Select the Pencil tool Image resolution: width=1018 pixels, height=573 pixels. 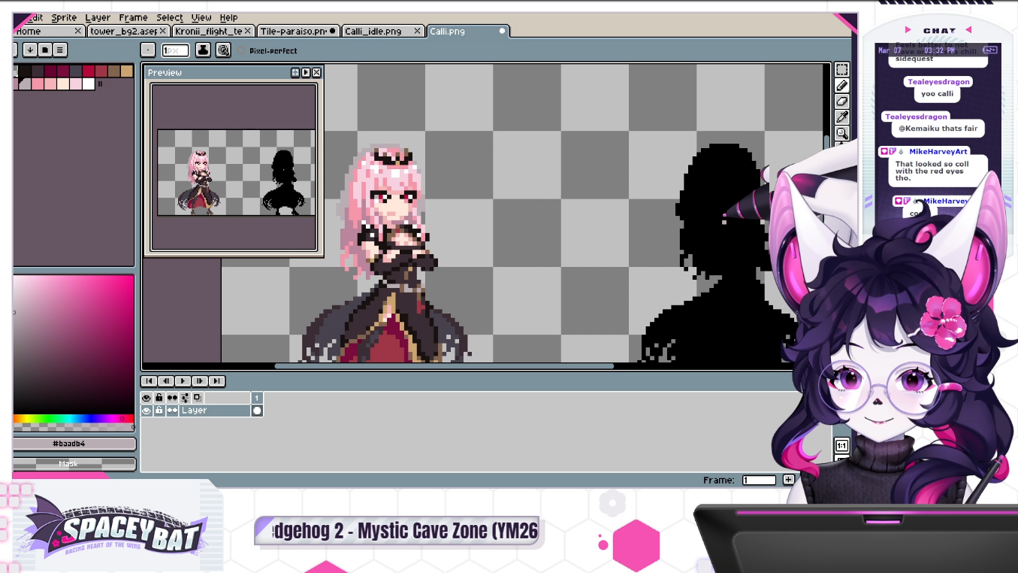[x=842, y=86]
